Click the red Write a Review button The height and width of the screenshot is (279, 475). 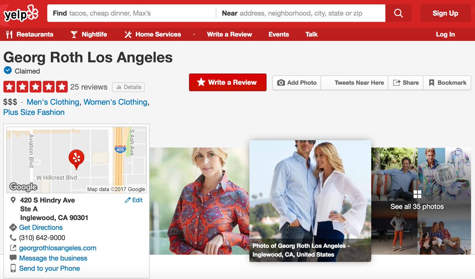[228, 82]
